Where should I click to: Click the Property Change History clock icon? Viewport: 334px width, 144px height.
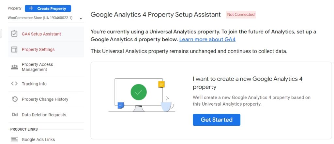(14, 99)
